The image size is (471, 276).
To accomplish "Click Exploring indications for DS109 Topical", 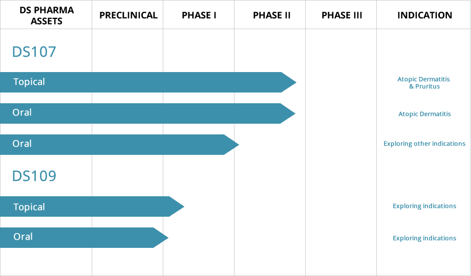I will tap(424, 206).
